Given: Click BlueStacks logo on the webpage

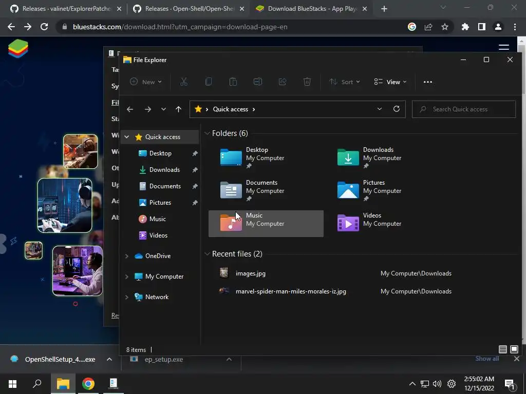Looking at the screenshot, I should [x=18, y=48].
